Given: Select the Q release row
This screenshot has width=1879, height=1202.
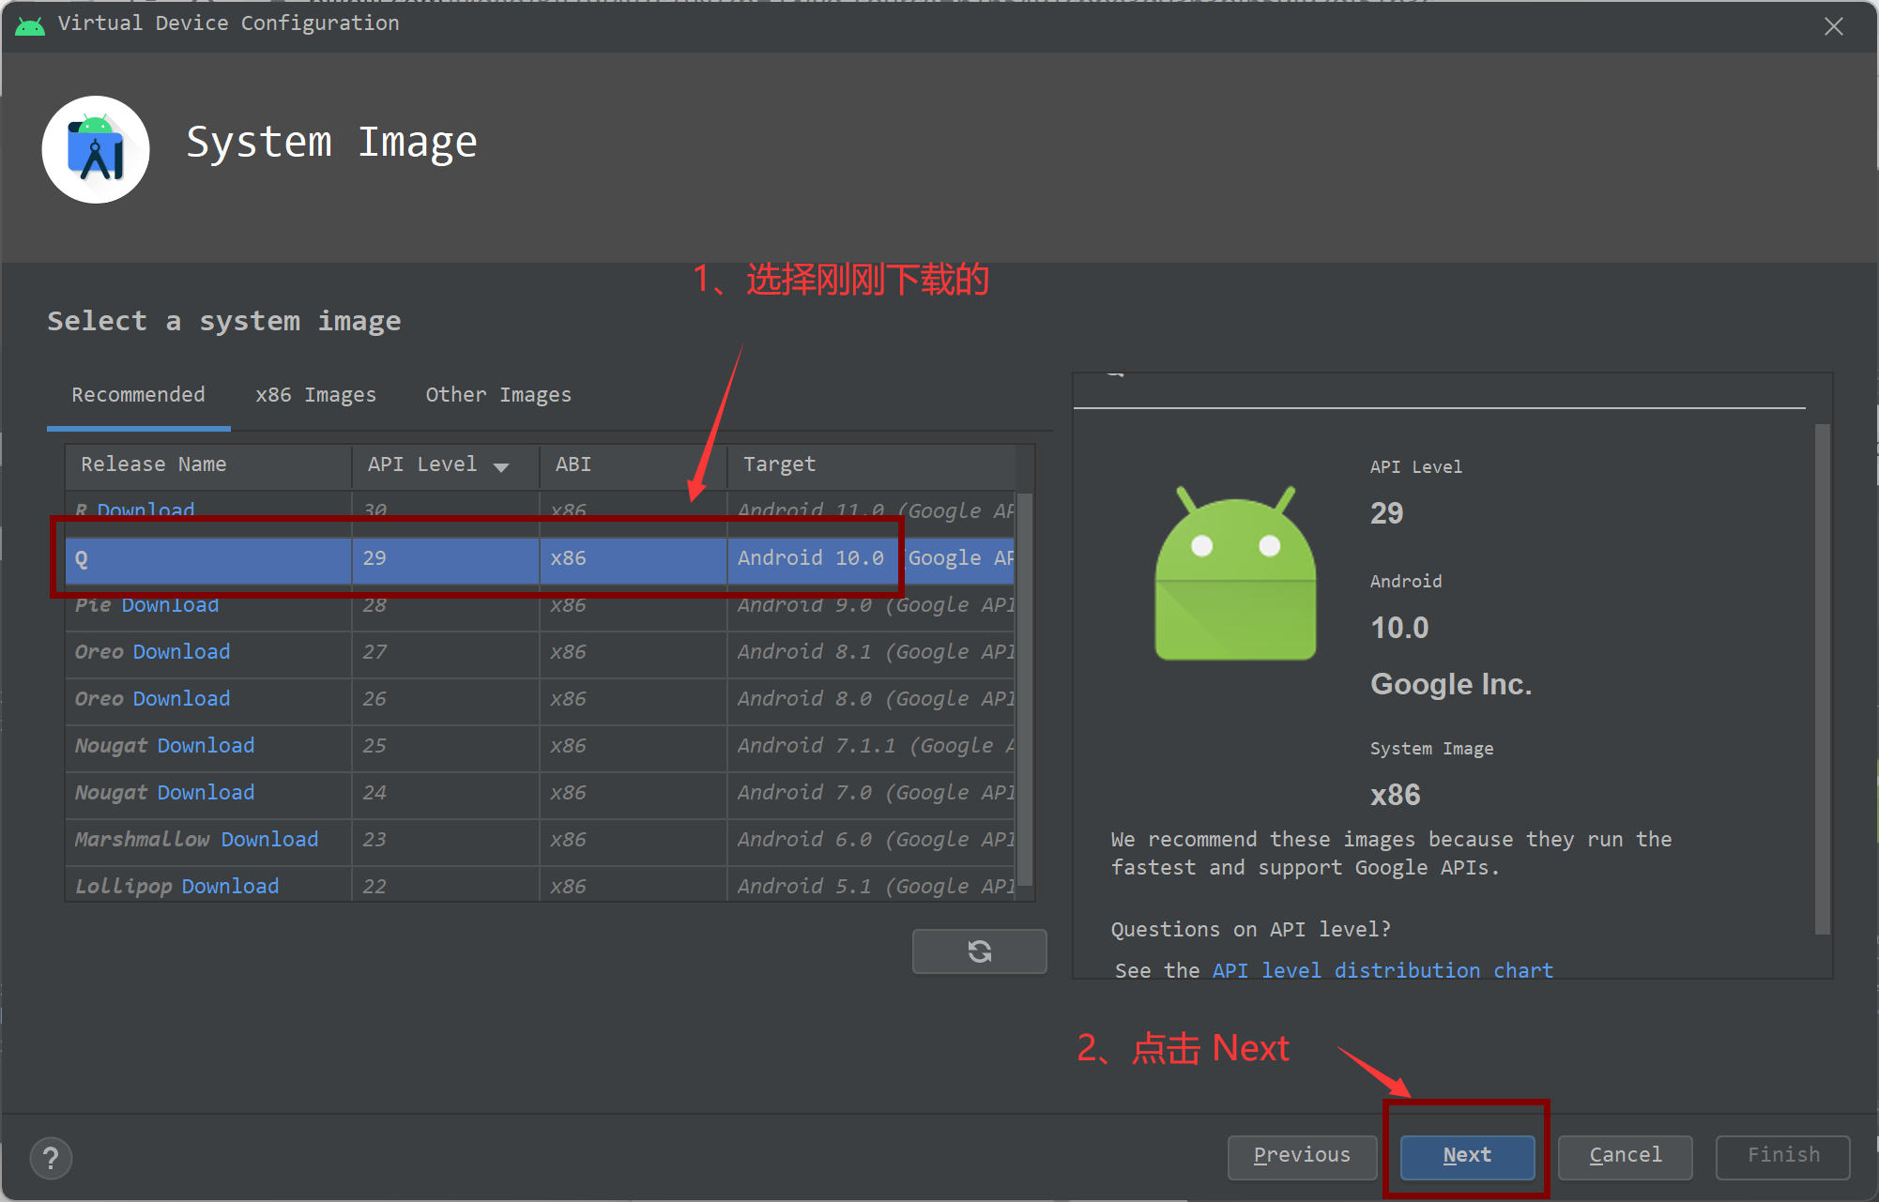Looking at the screenshot, I should pyautogui.click(x=540, y=559).
